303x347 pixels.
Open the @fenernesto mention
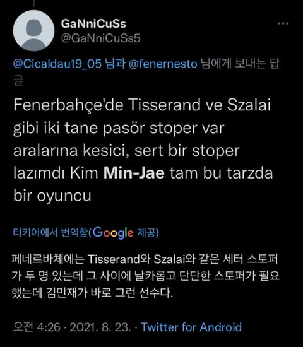pyautogui.click(x=163, y=64)
